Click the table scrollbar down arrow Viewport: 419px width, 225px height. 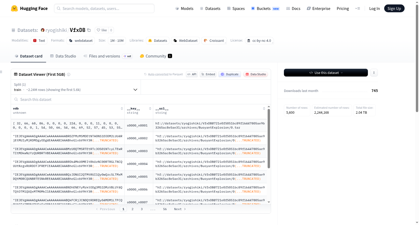point(269,202)
